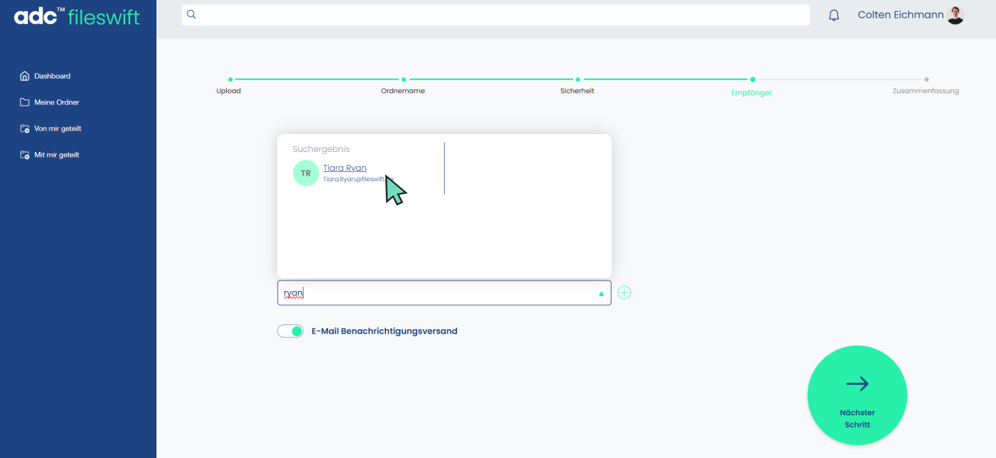
Task: Collapse the recipient dropdown arrow
Action: pyautogui.click(x=601, y=294)
